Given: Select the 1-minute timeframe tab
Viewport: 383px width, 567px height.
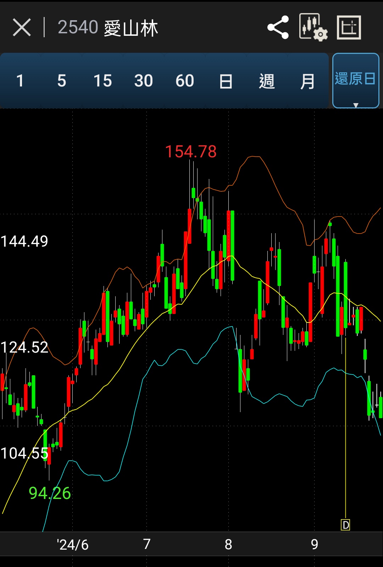Looking at the screenshot, I should 20,81.
